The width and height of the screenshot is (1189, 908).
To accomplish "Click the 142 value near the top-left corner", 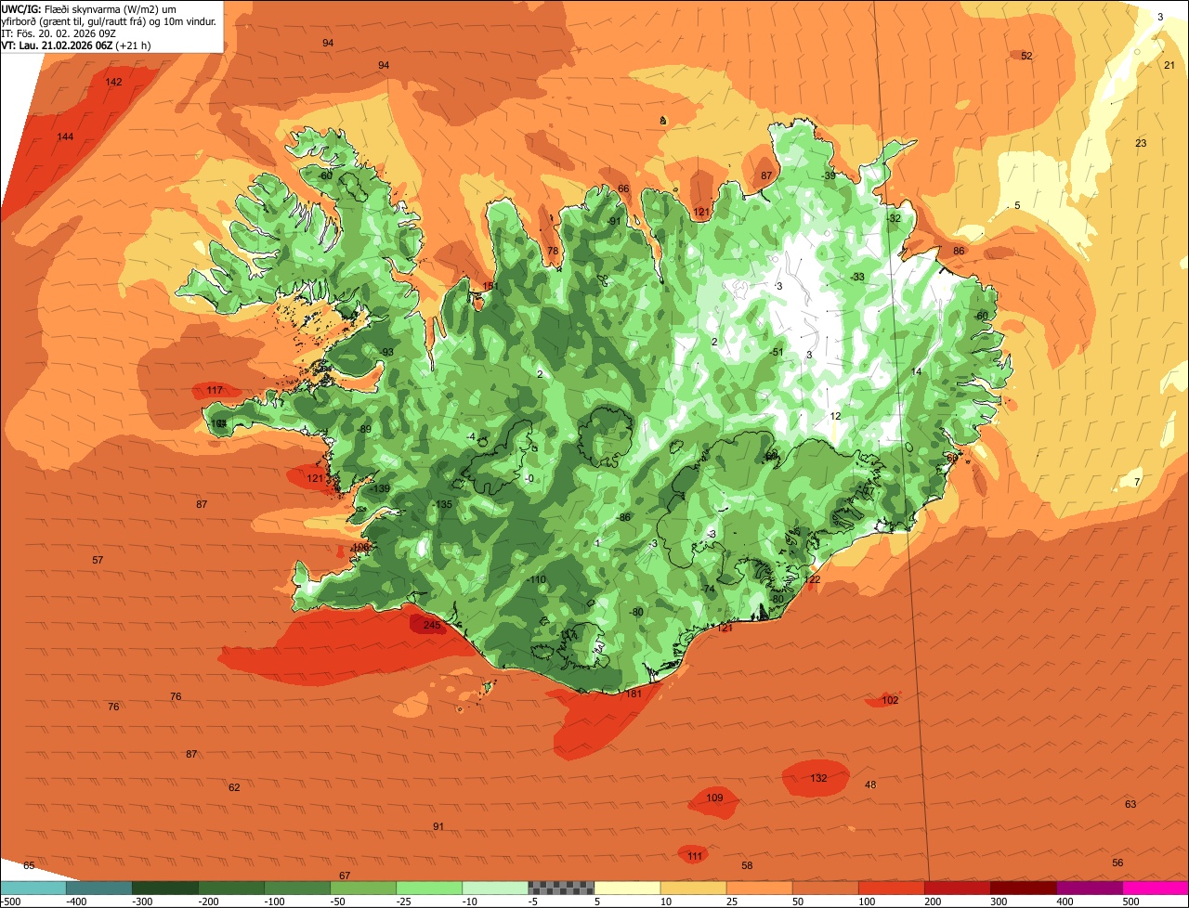I will [113, 83].
